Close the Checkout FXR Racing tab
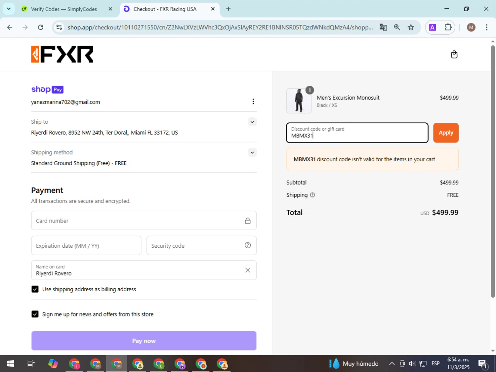The image size is (496, 372). pos(213,9)
